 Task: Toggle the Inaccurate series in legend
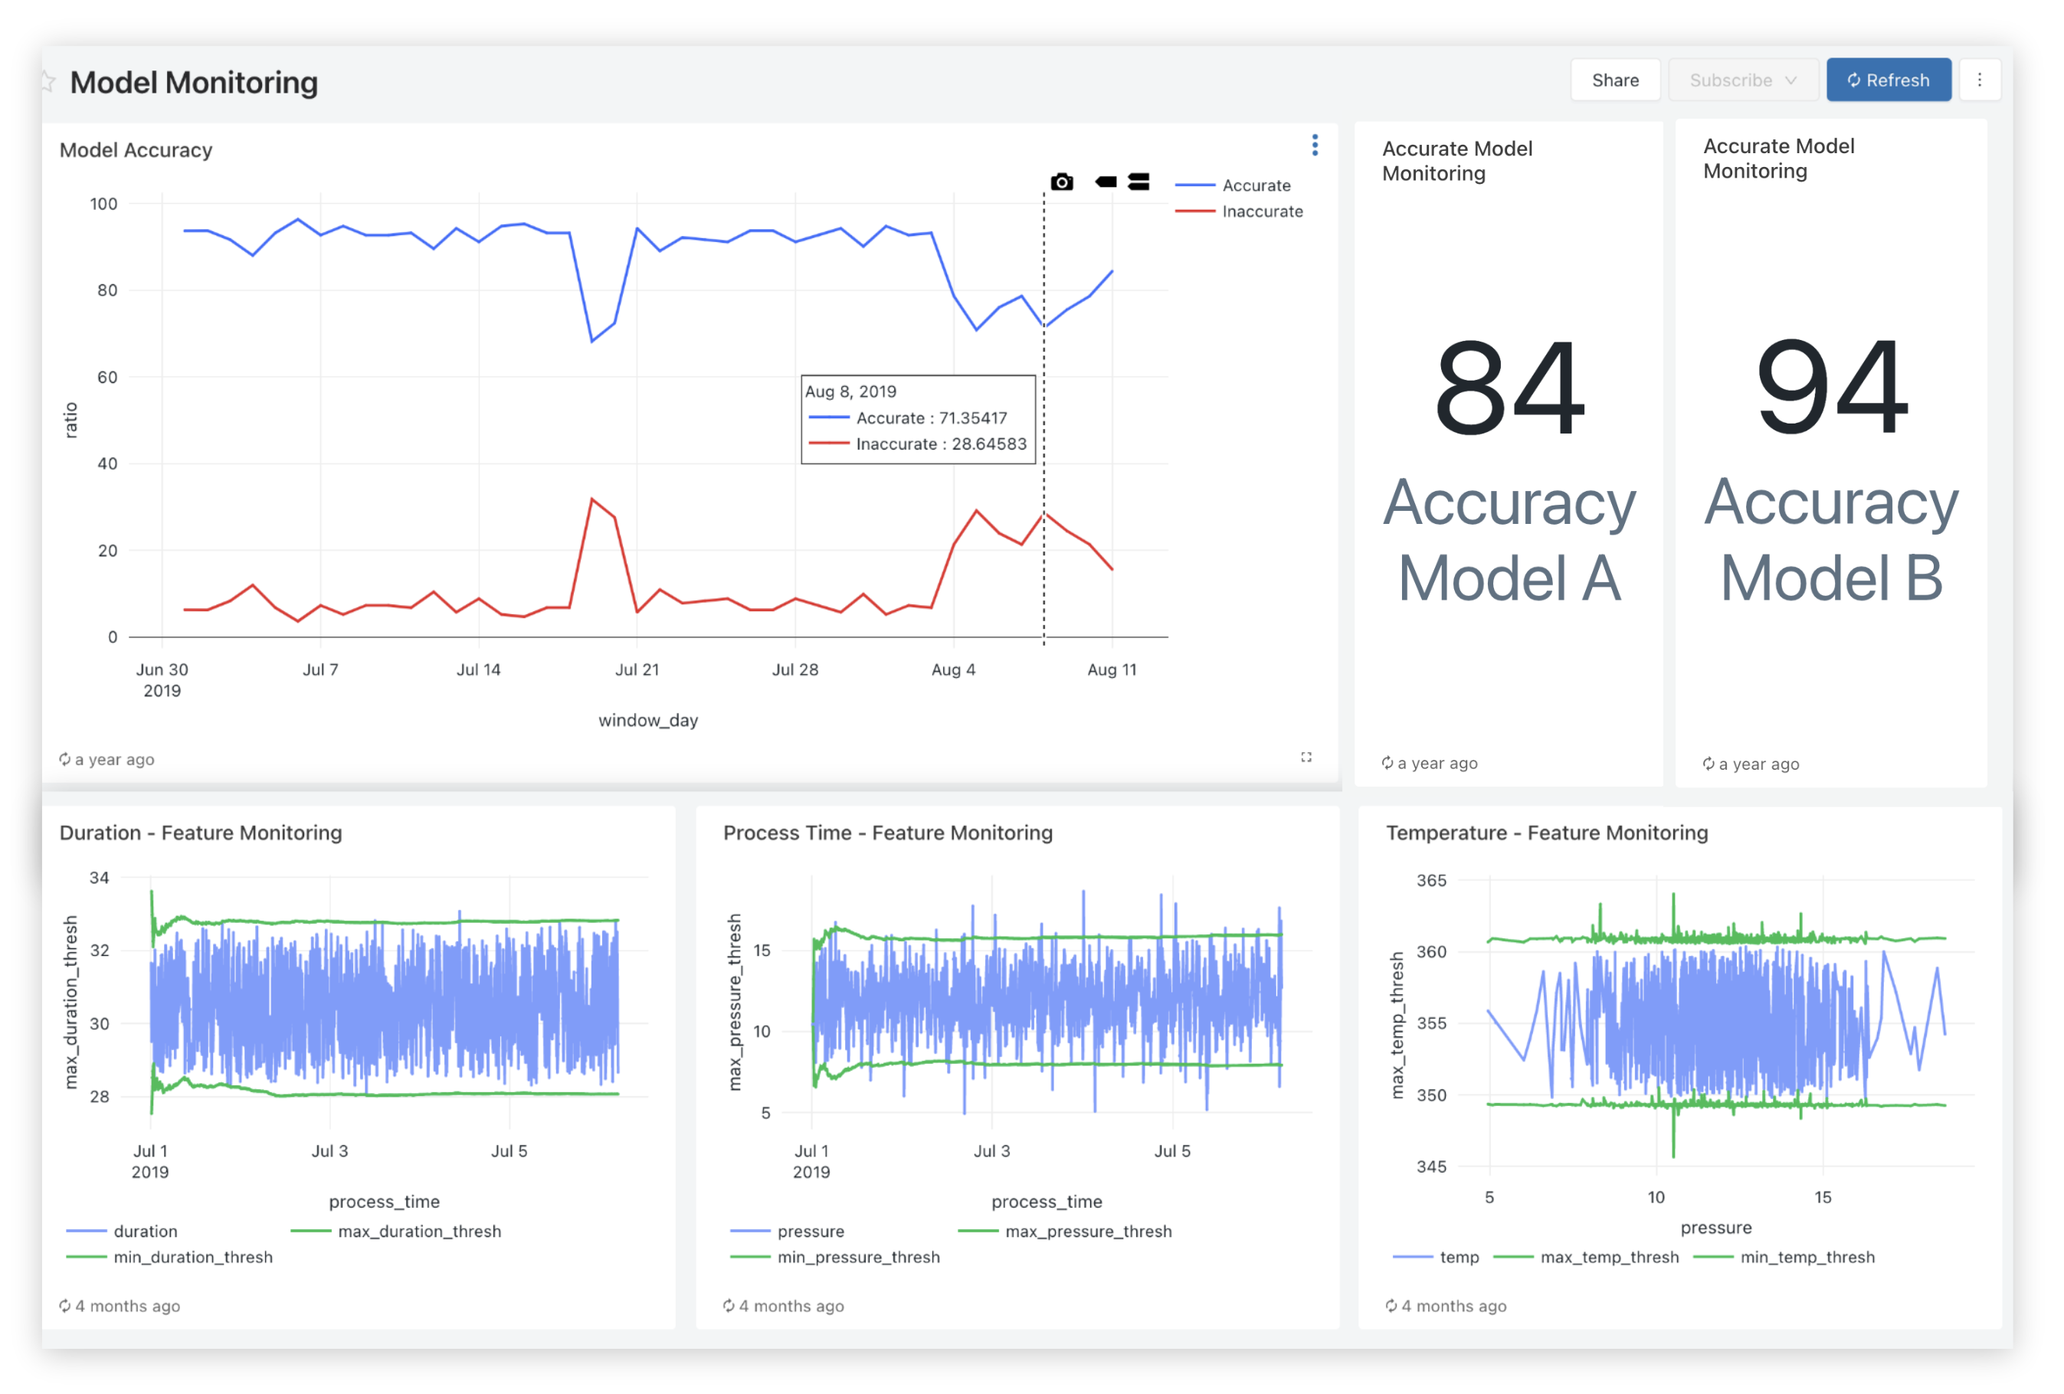click(1261, 211)
